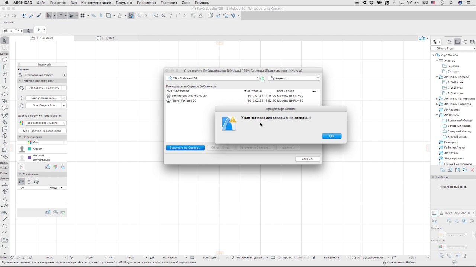476x267 pixels.
Task: Collapse the 'Рабочее Пространство' section
Action: pos(20,81)
